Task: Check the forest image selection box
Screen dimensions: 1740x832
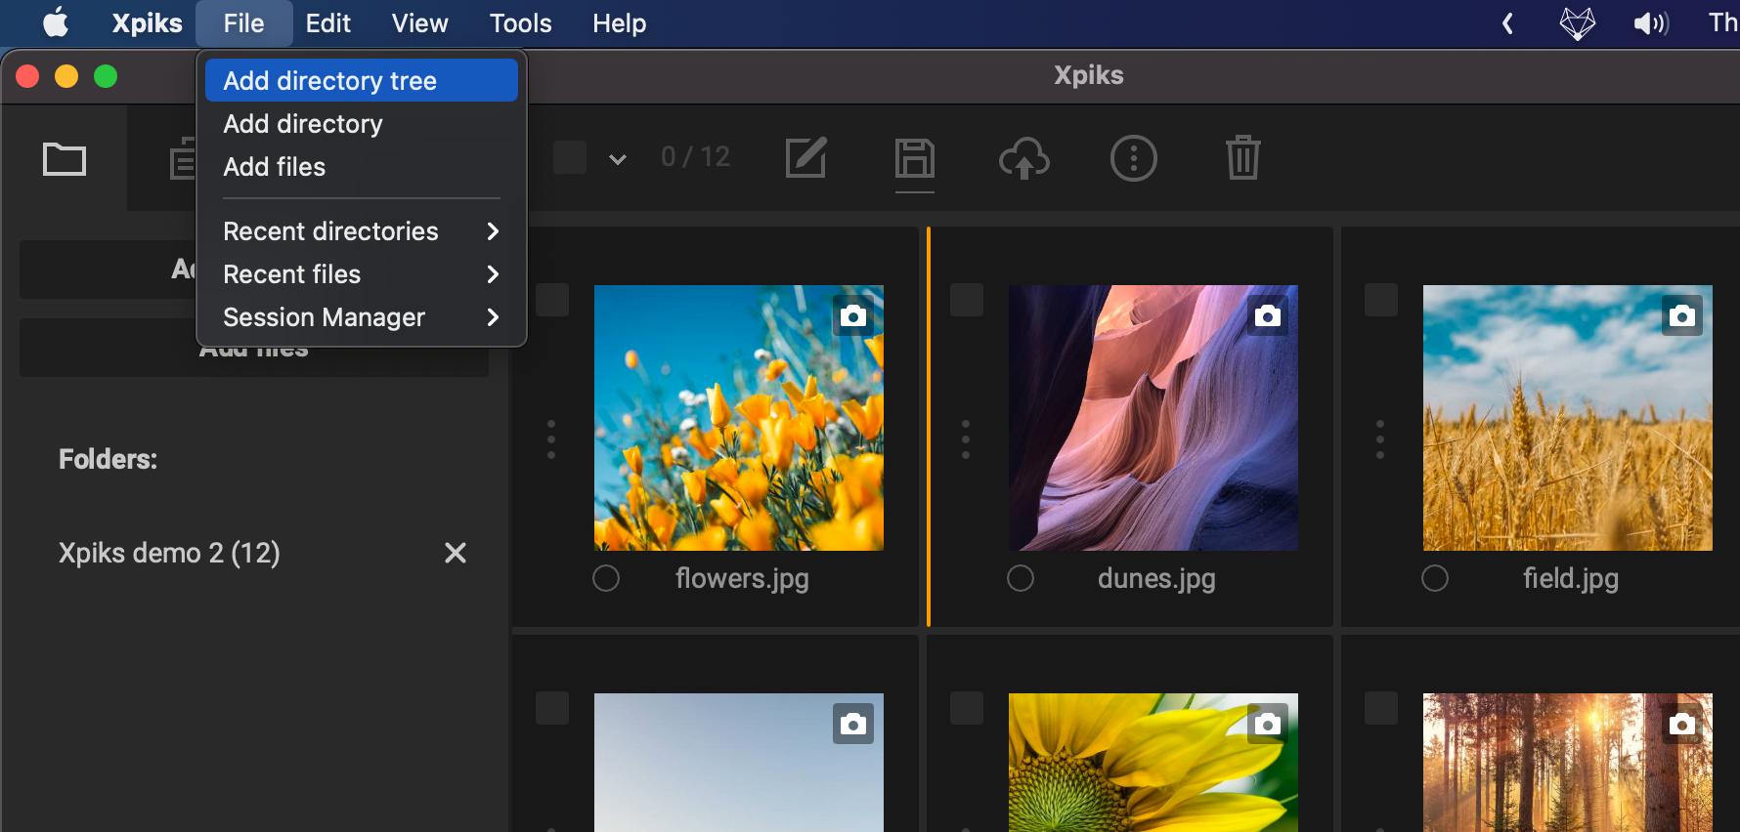Action: pos(1381,708)
